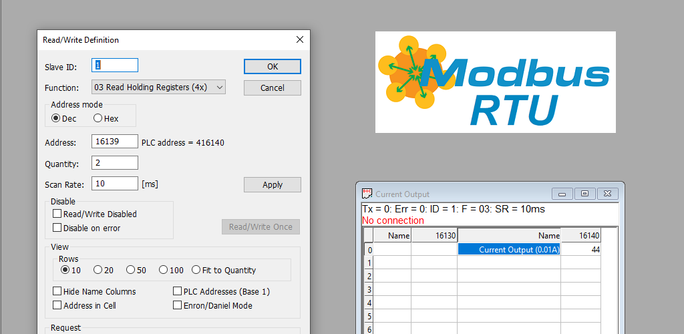Click the PLC address = 416140 label
684x334 pixels.
click(183, 142)
